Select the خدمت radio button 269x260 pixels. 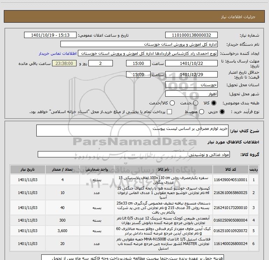[196, 103]
